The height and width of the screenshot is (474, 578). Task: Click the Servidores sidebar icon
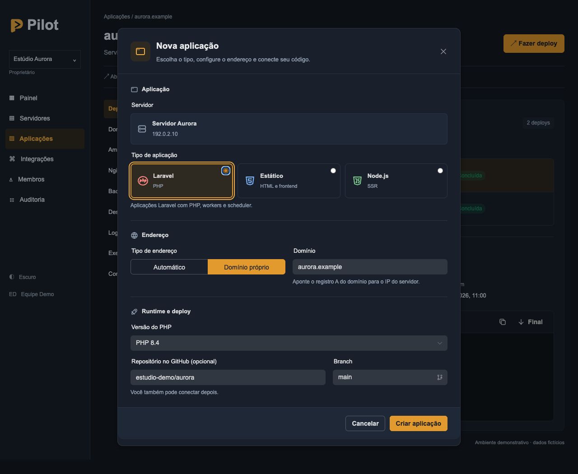(12, 118)
